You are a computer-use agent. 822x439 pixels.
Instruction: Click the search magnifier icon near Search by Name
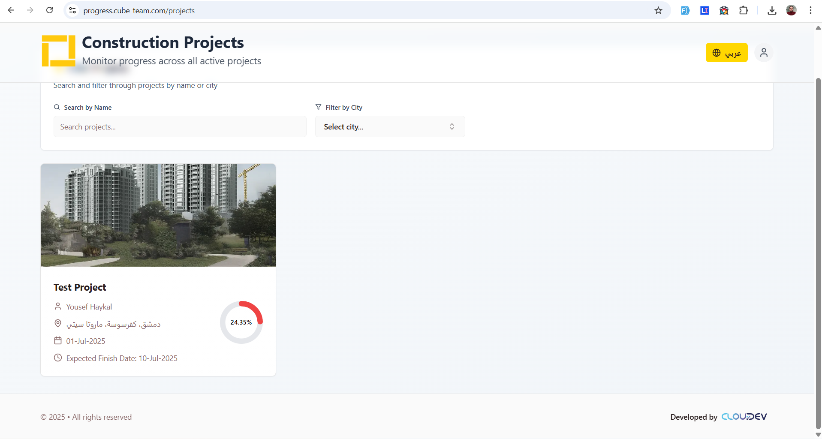tap(57, 107)
